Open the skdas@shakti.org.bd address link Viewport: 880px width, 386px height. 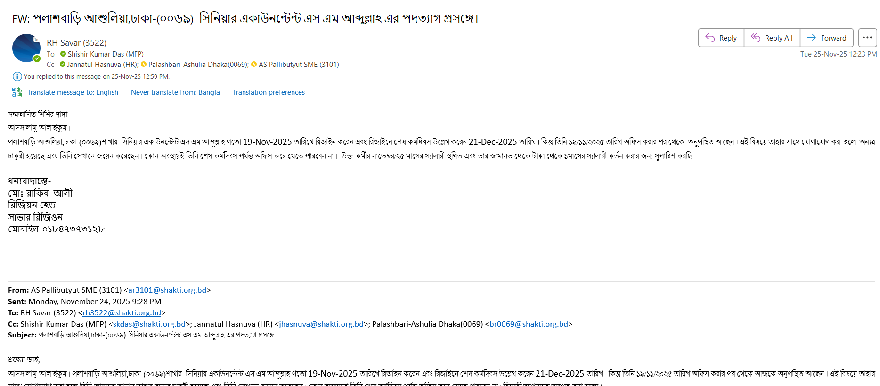[149, 324]
